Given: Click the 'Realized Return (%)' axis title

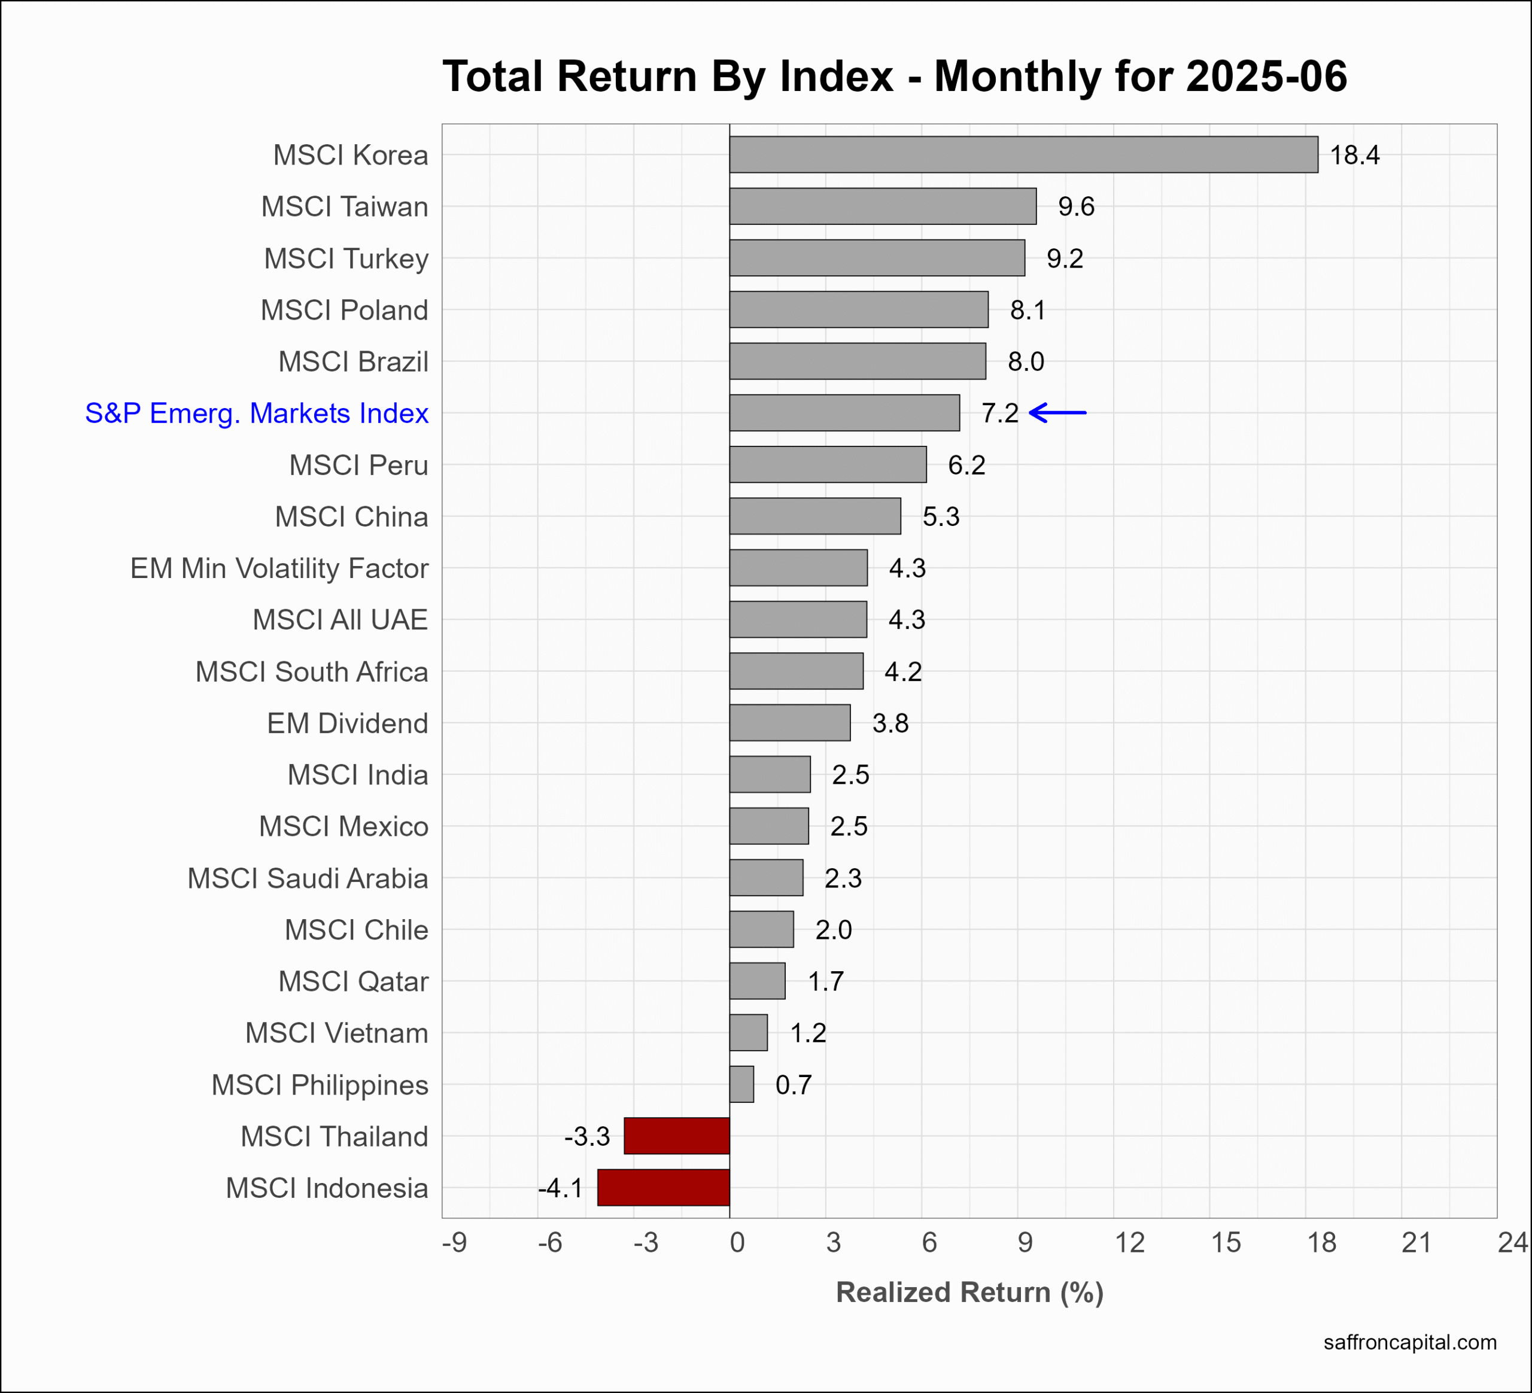Looking at the screenshot, I should (x=969, y=1292).
